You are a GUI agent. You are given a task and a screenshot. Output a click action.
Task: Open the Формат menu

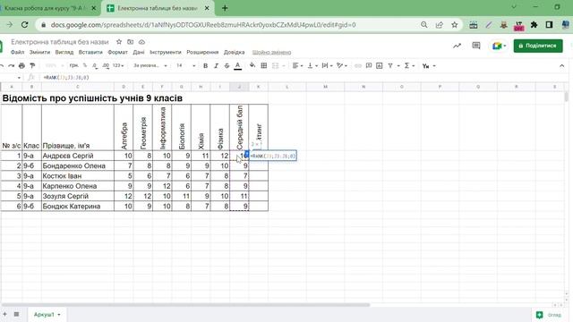pyautogui.click(x=117, y=52)
